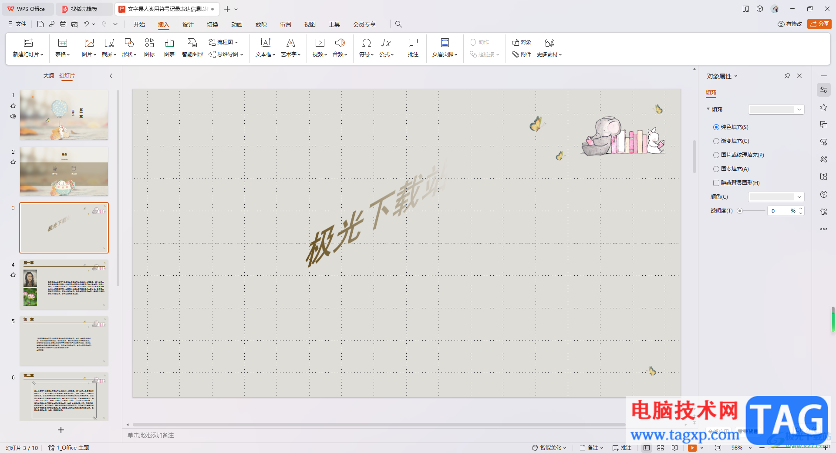Select Picture or Texture Fill radio
The image size is (836, 453).
[x=716, y=155]
